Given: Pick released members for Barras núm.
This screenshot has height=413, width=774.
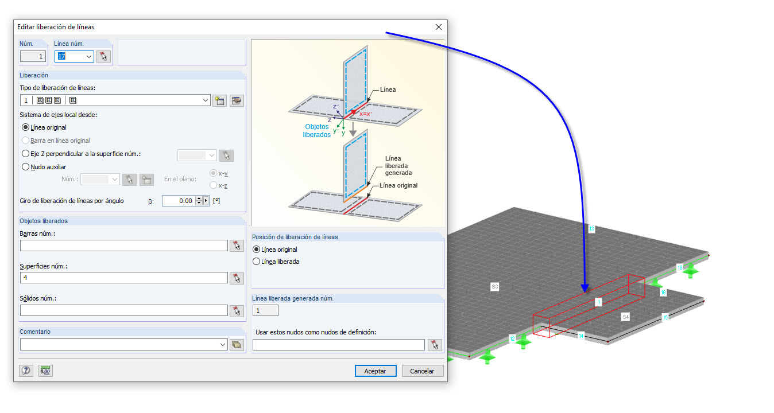Looking at the screenshot, I should click(237, 246).
